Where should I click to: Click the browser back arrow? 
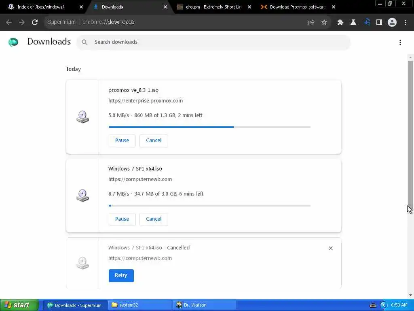tap(9, 22)
